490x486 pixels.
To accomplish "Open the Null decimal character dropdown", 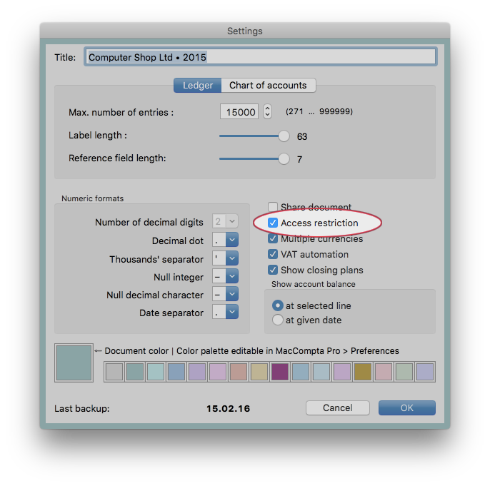I will [x=225, y=294].
